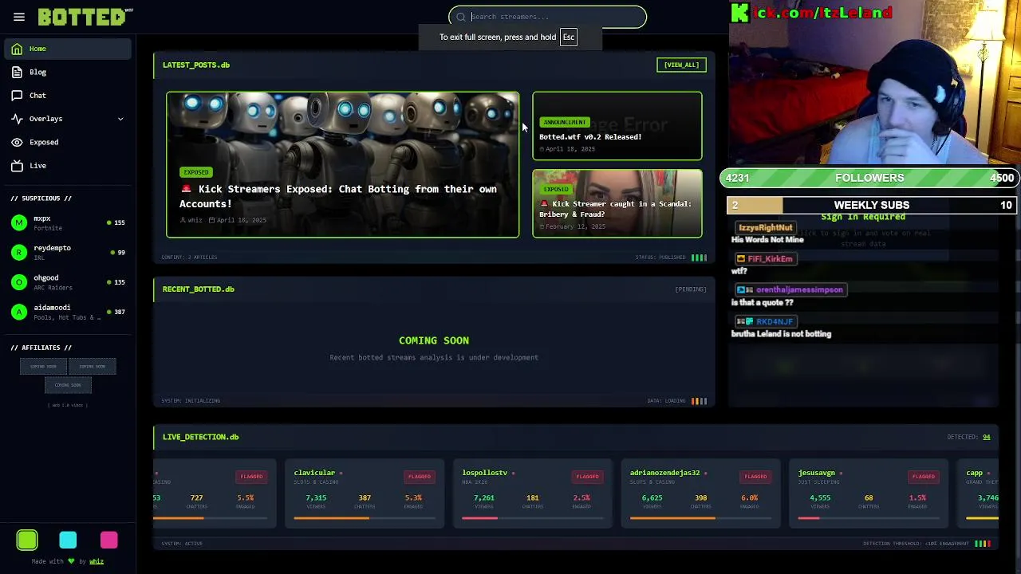Open lospollostv live detection card
1021x574 pixels.
(x=533, y=493)
